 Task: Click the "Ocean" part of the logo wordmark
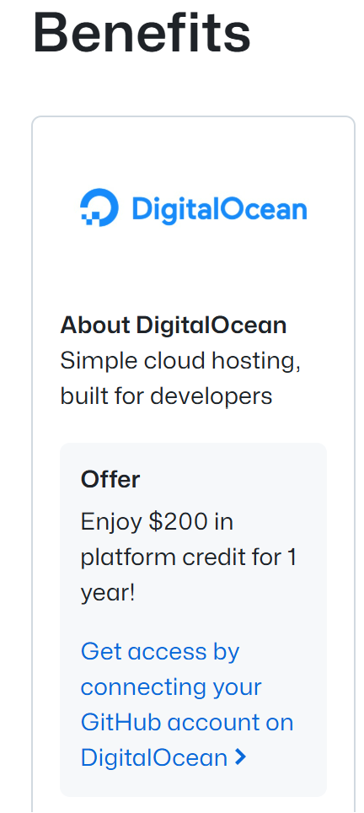tap(265, 210)
